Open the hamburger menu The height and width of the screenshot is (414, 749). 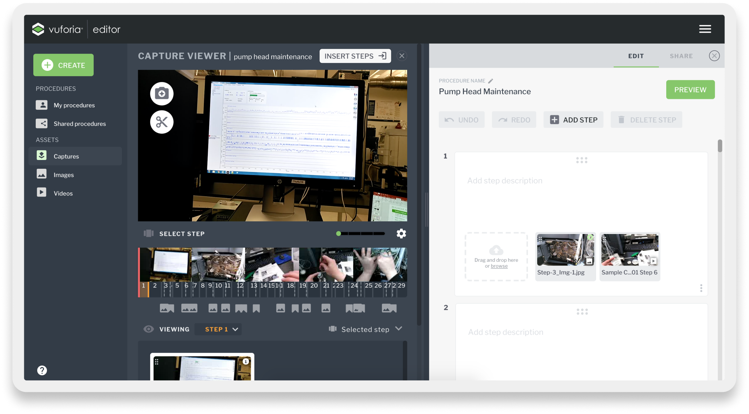(705, 29)
